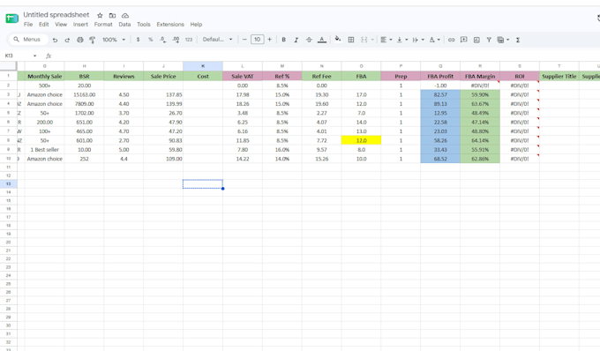Click the cloud document status icon
The image size is (600, 351).
(125, 16)
